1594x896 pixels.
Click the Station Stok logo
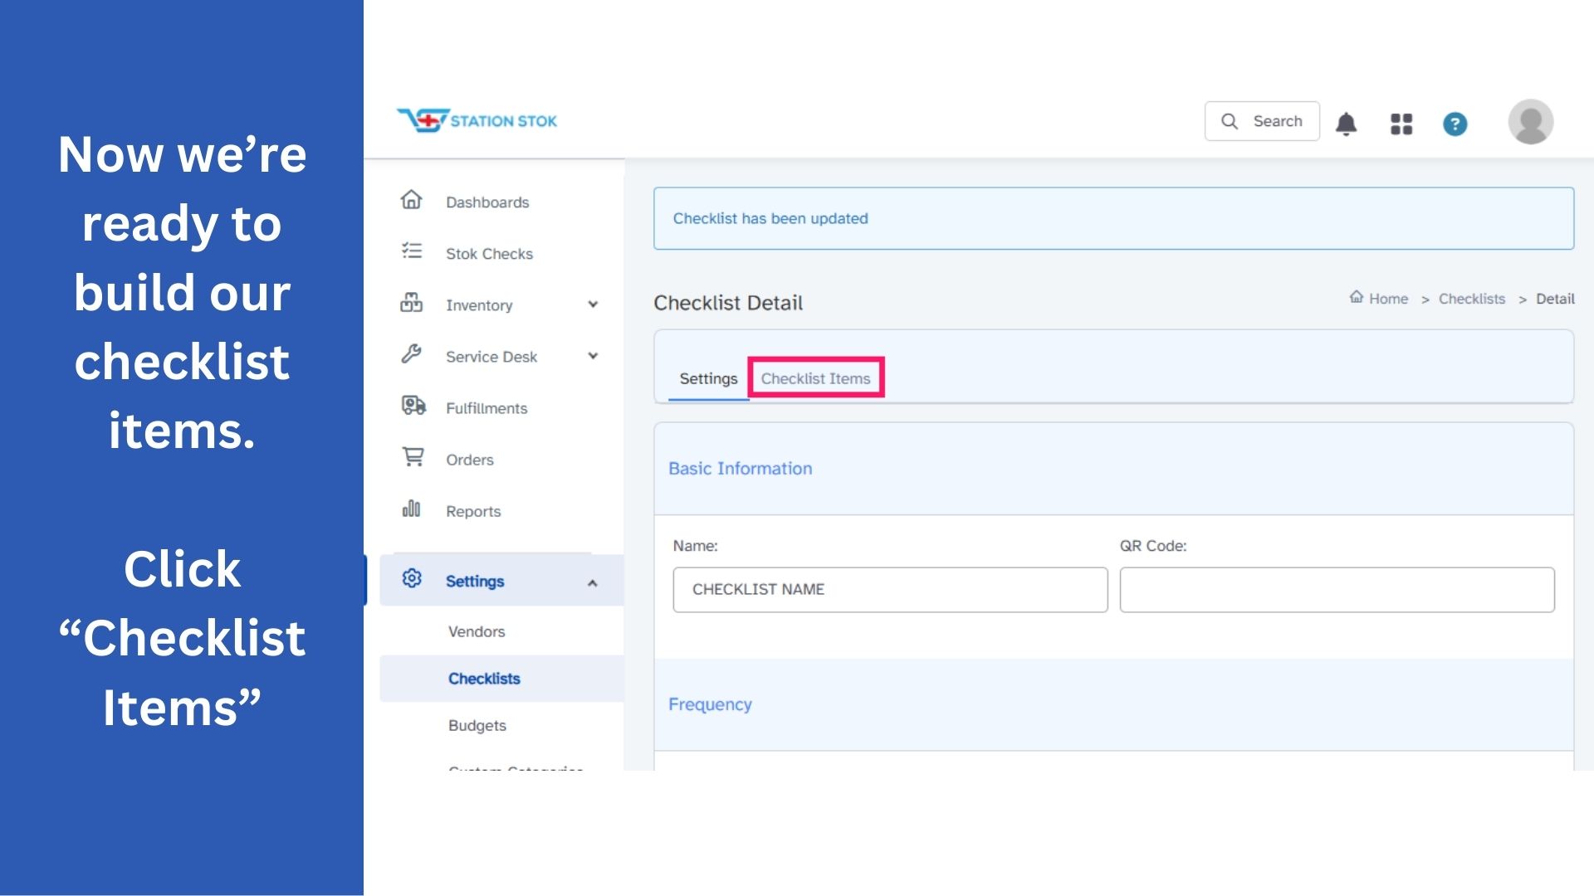click(x=477, y=120)
